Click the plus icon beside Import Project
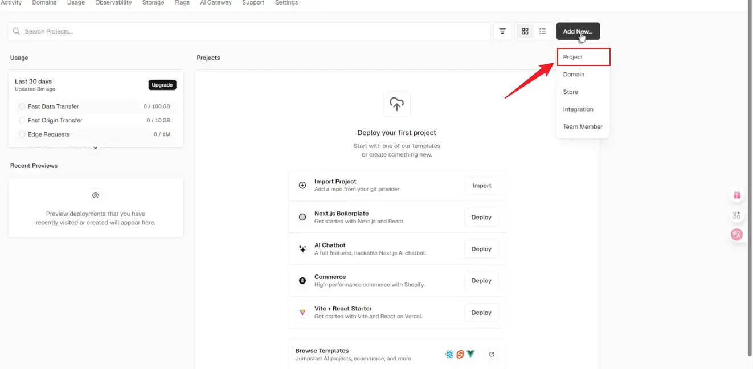 [302, 185]
